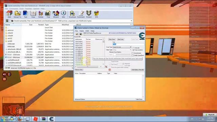Select the Alignment radio button
The width and height of the screenshot is (217, 122).
pos(123,64)
